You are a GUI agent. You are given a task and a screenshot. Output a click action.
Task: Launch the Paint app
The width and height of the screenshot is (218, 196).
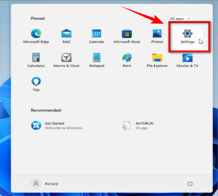[x=127, y=60]
